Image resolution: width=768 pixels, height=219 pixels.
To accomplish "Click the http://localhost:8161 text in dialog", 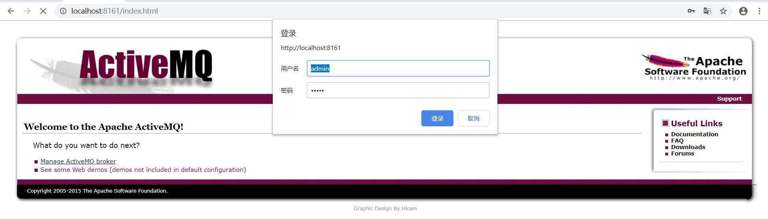I will [x=311, y=48].
